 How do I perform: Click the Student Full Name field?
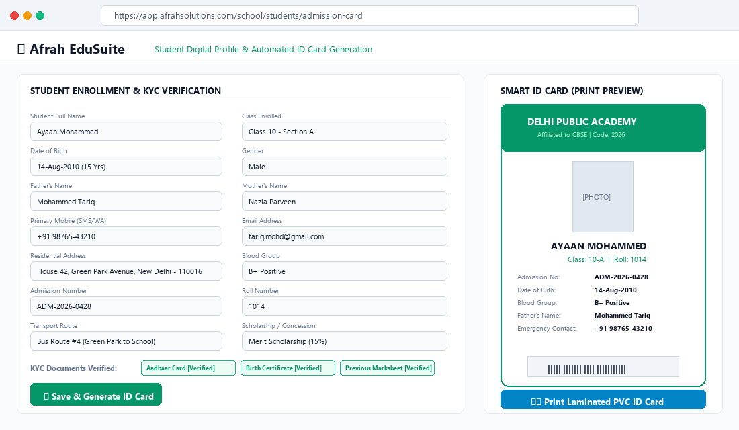pyautogui.click(x=126, y=132)
